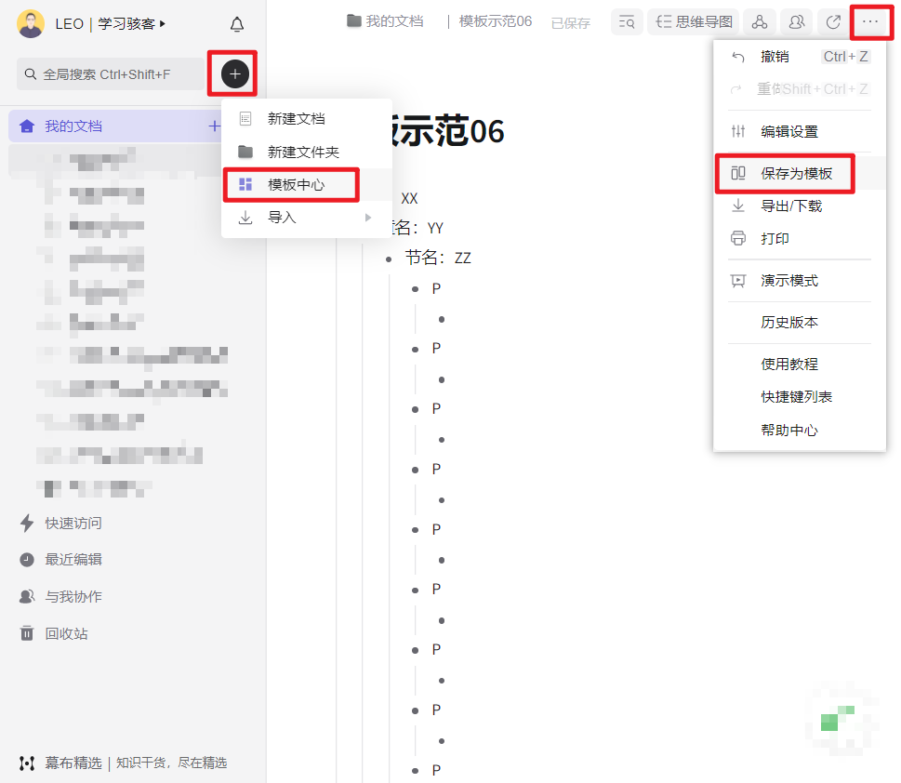Click the share arrow toolbar icon

(x=833, y=22)
